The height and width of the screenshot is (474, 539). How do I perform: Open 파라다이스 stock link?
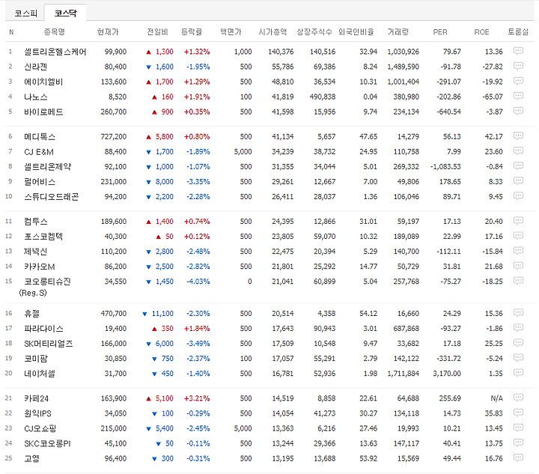click(x=43, y=329)
